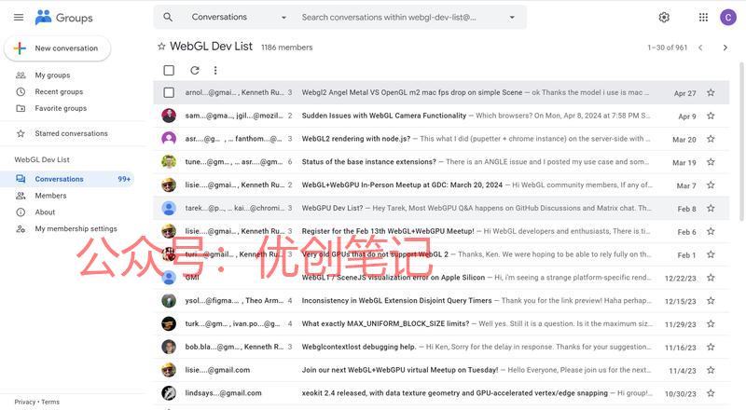Viewport: 746px width, 410px height.
Task: Star the Webgl2 Angel Metal conversation
Action: tap(711, 93)
